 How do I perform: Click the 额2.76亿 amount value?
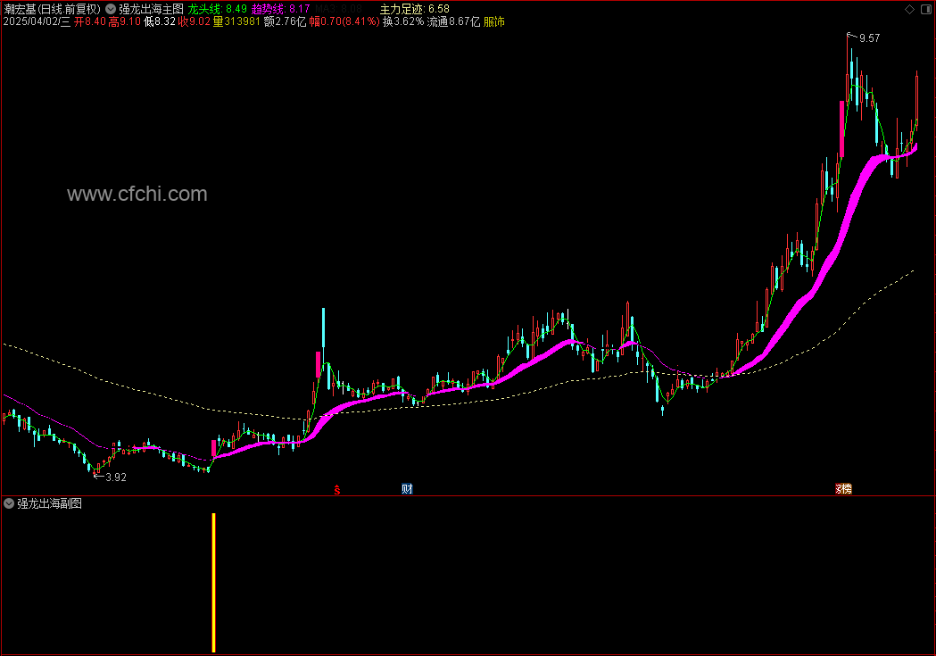285,21
